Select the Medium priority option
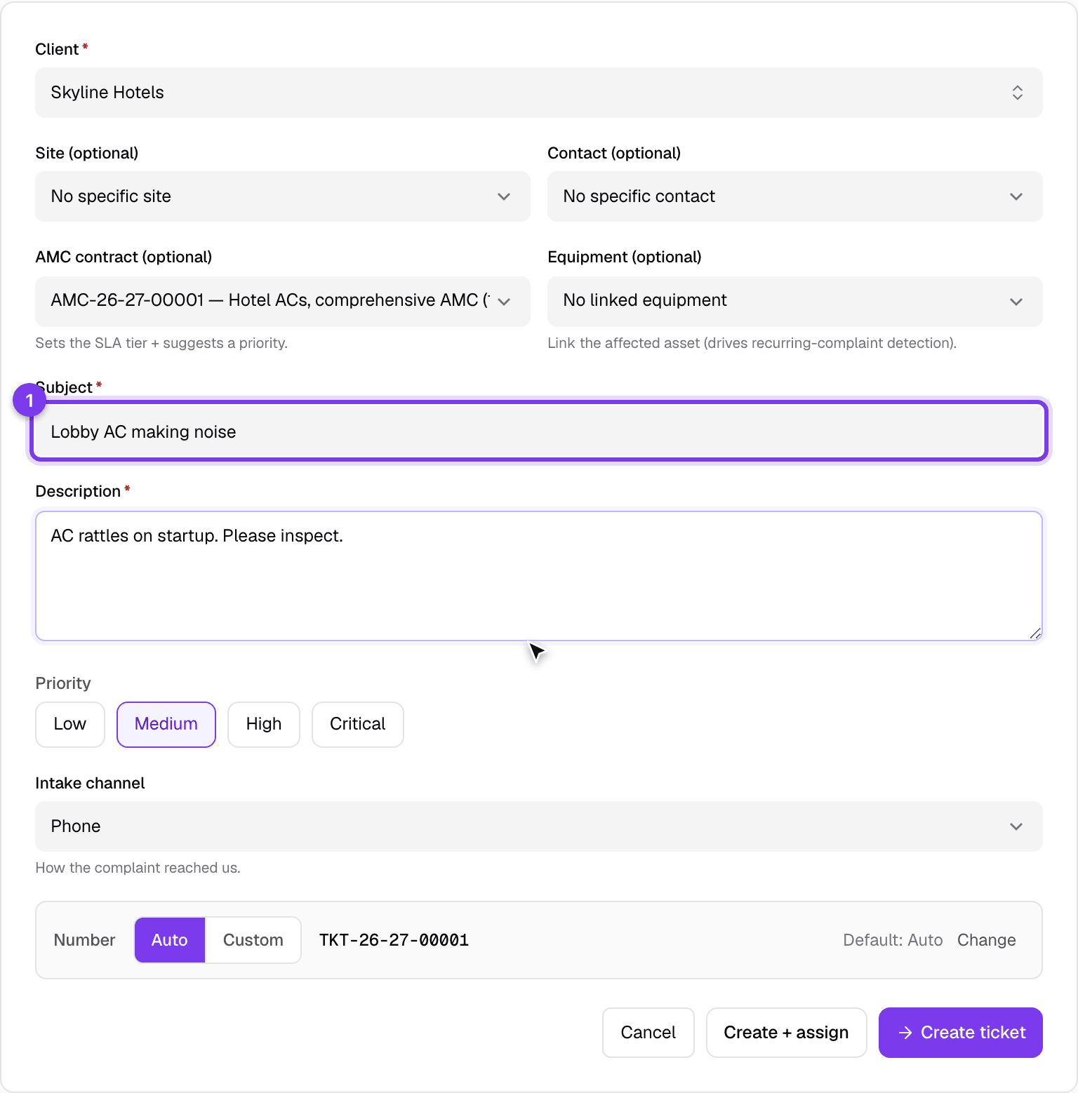The image size is (1078, 1093). point(166,725)
